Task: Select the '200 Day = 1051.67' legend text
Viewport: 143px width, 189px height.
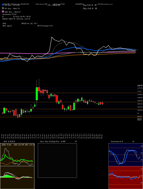Action: click(13, 12)
